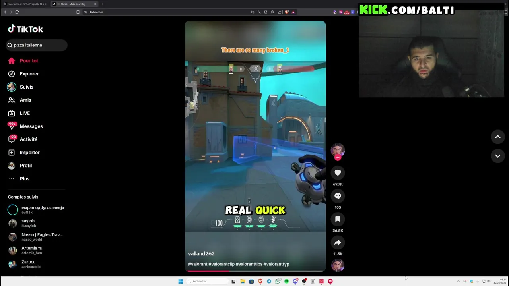
Task: Open Discord from the taskbar
Action: click(x=295, y=281)
